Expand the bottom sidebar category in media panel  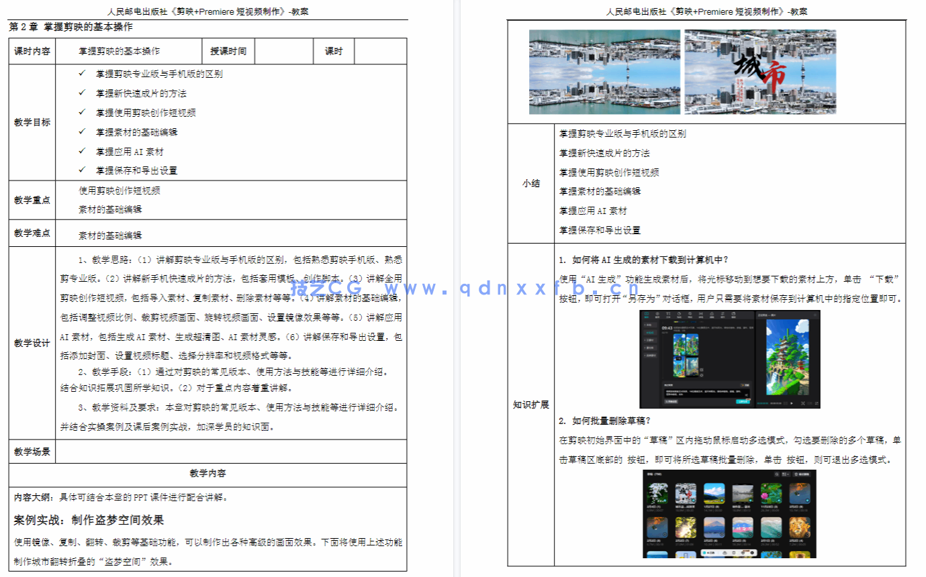pyautogui.click(x=651, y=356)
